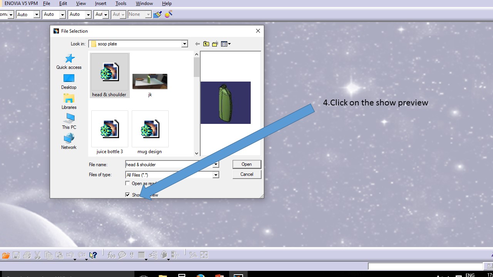
Task: Expand the Undo history dropdown arrow
Action: 75,260
